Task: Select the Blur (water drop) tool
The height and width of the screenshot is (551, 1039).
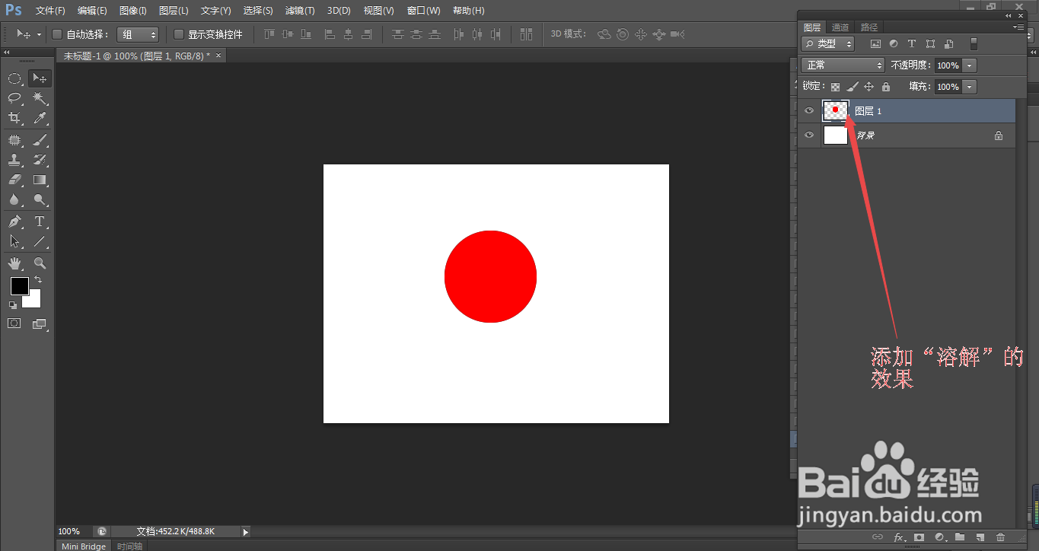Action: [x=14, y=200]
